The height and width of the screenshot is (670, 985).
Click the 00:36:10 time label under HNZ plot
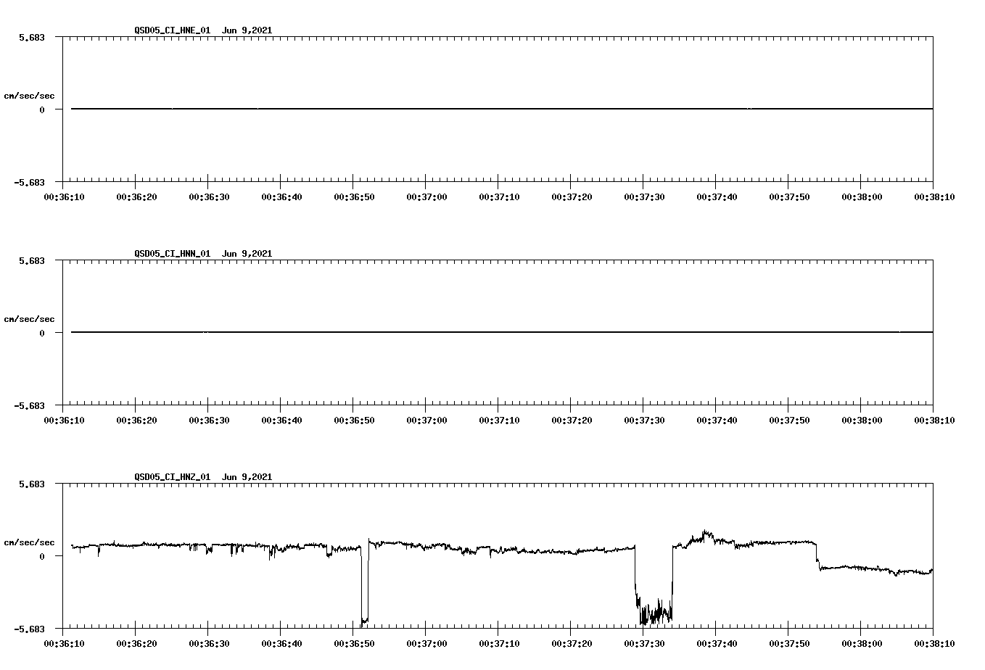click(x=64, y=643)
